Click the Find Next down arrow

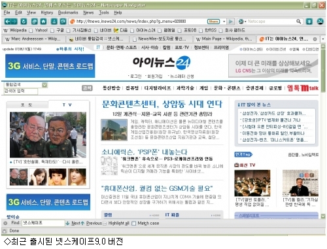(x=67, y=223)
